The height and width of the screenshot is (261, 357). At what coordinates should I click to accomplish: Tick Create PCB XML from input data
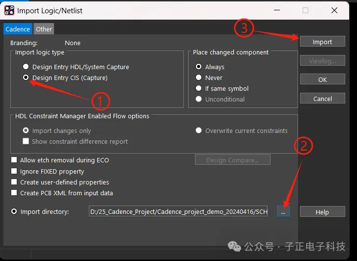coord(14,193)
